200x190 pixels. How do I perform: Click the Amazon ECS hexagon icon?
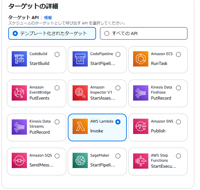point(141,59)
